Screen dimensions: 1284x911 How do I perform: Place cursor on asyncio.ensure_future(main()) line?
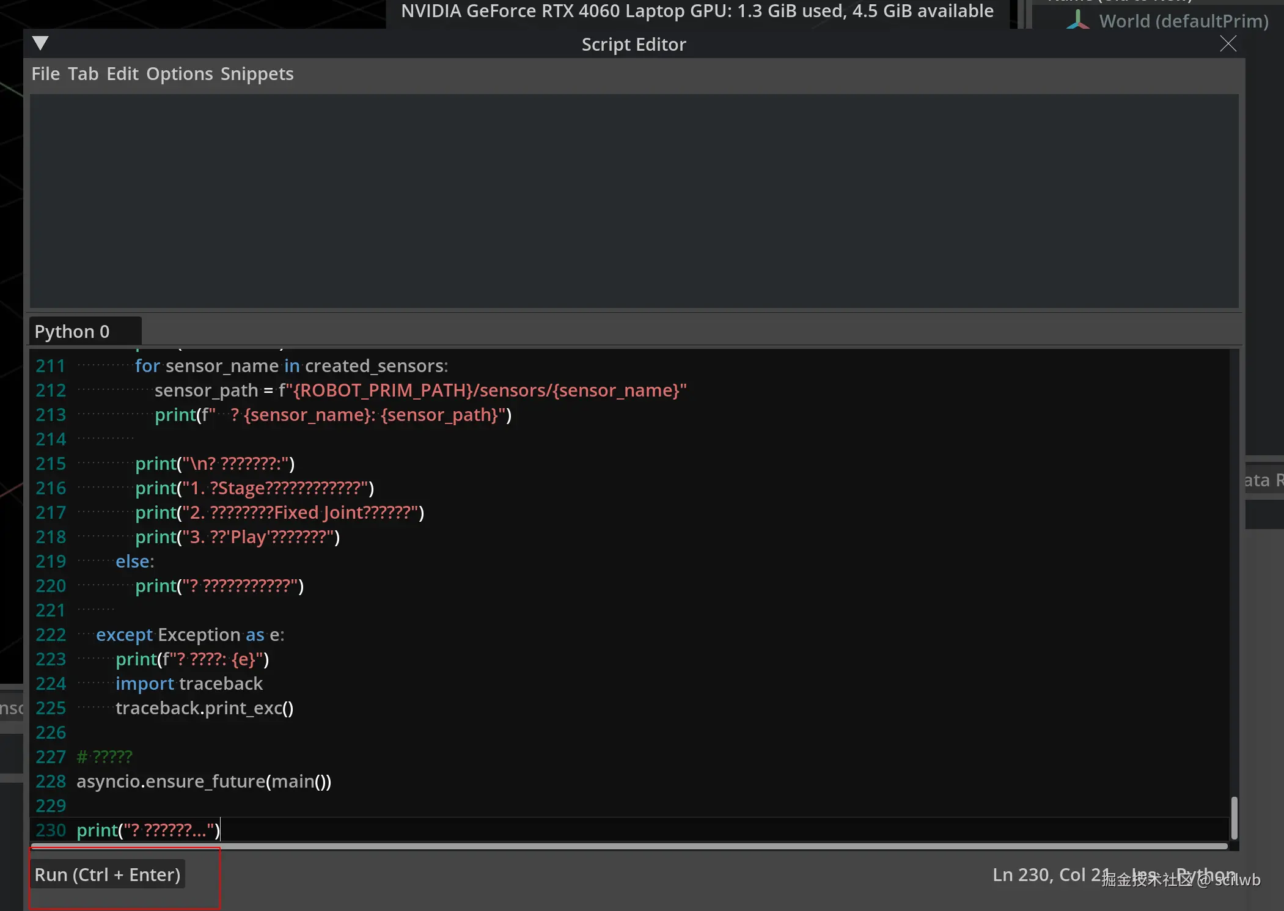pos(204,781)
